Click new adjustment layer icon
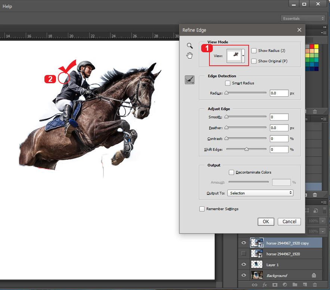Screen dimensions: 330x290 [285, 285]
